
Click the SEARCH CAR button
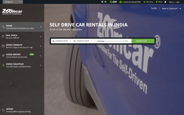coord(143,41)
